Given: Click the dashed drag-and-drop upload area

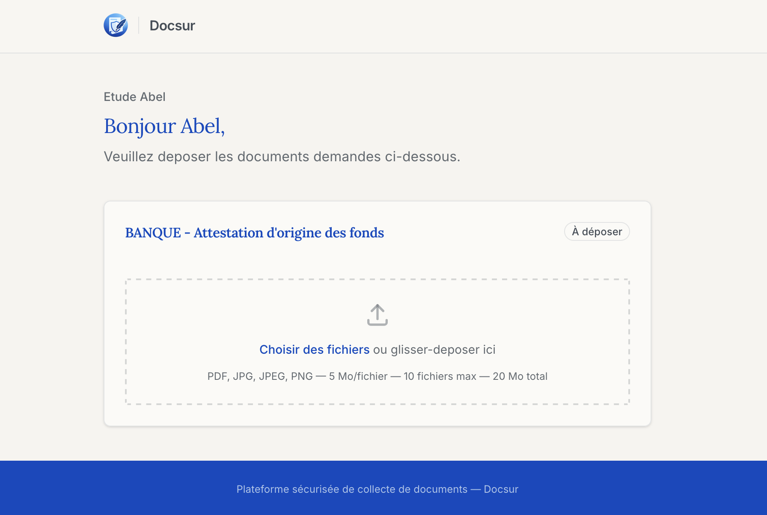Looking at the screenshot, I should click(x=377, y=341).
